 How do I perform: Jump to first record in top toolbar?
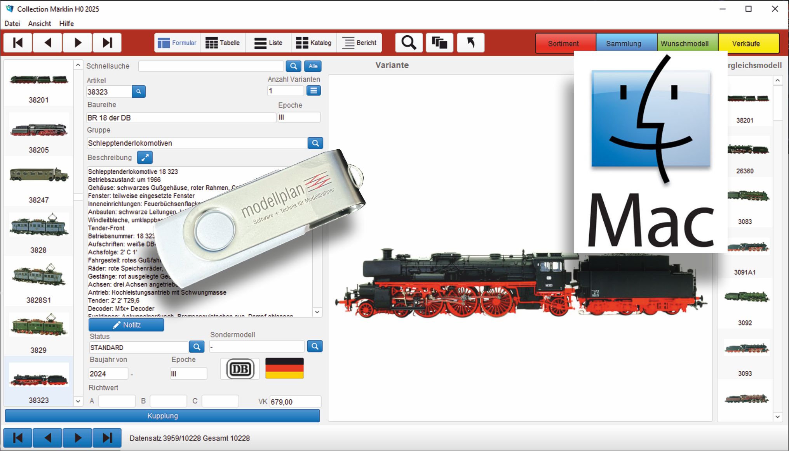click(x=18, y=43)
